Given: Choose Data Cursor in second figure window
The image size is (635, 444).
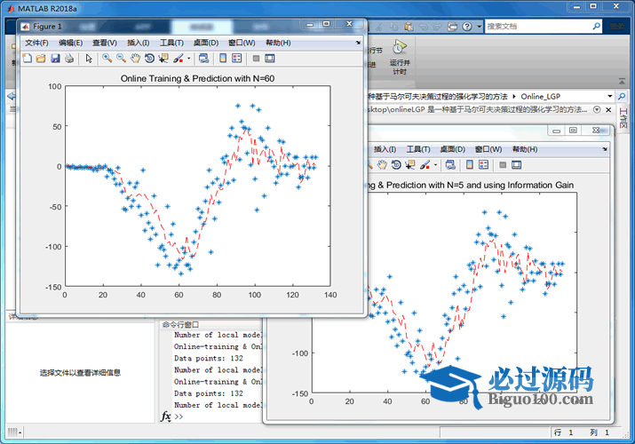Looking at the screenshot, I should (410, 165).
